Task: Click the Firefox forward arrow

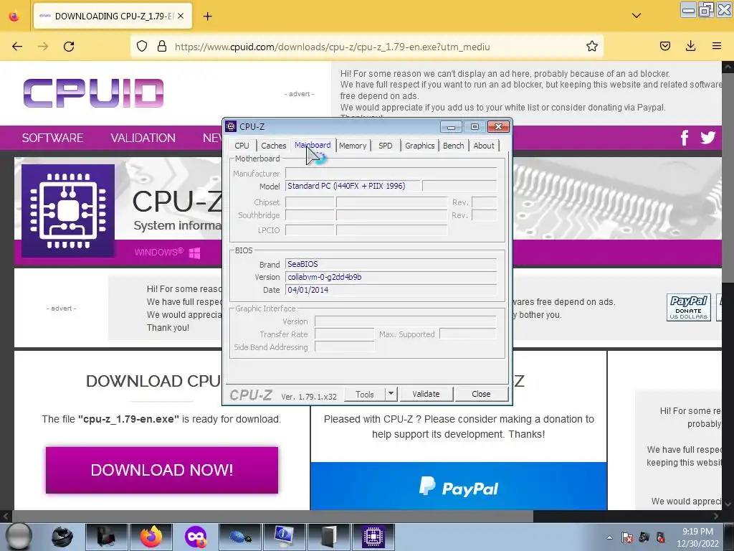Action: [x=43, y=47]
